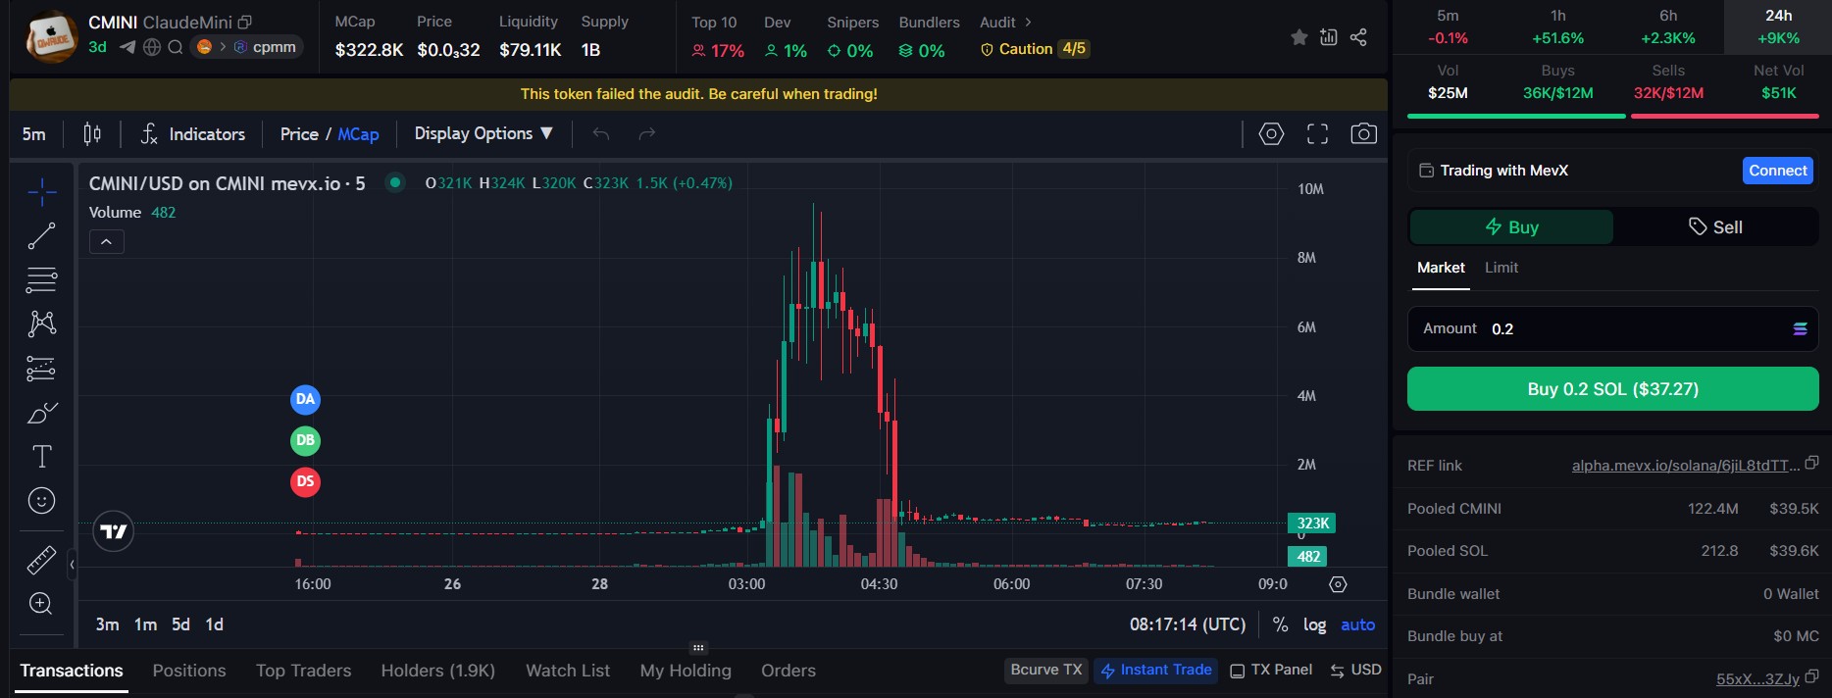This screenshot has height=698, width=1832.
Task: Expand the Display Options dropdown
Action: [483, 133]
